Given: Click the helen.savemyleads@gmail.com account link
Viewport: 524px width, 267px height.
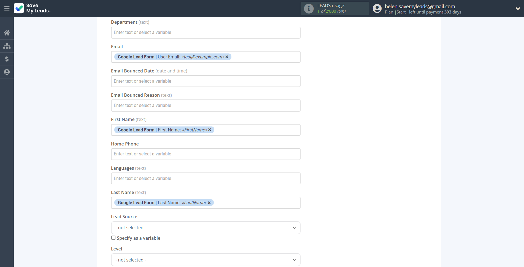Looking at the screenshot, I should tap(420, 6).
